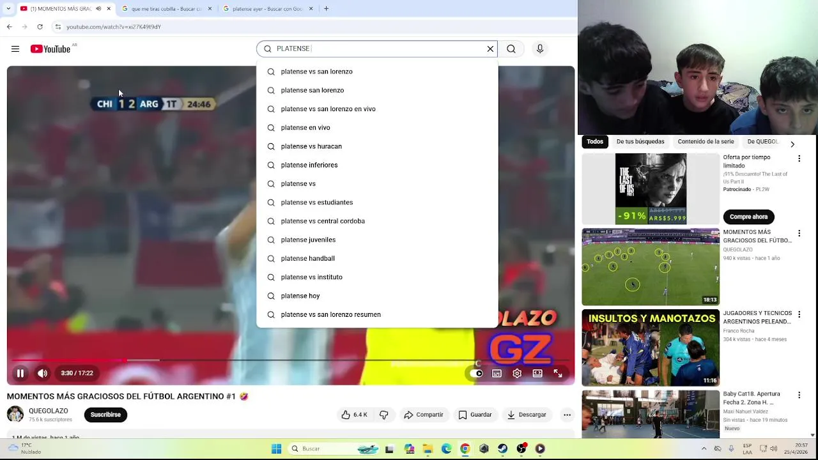Seek on the red video progress bar
This screenshot has height=460, width=818.
[x=291, y=360]
